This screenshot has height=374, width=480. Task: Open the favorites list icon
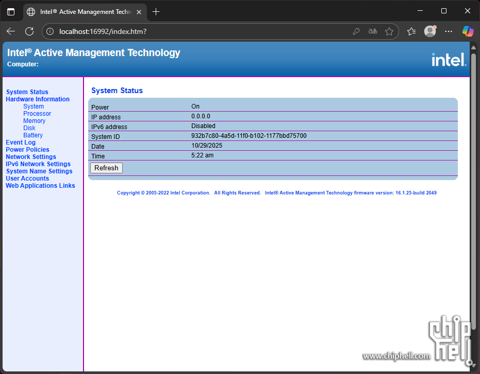pyautogui.click(x=411, y=31)
